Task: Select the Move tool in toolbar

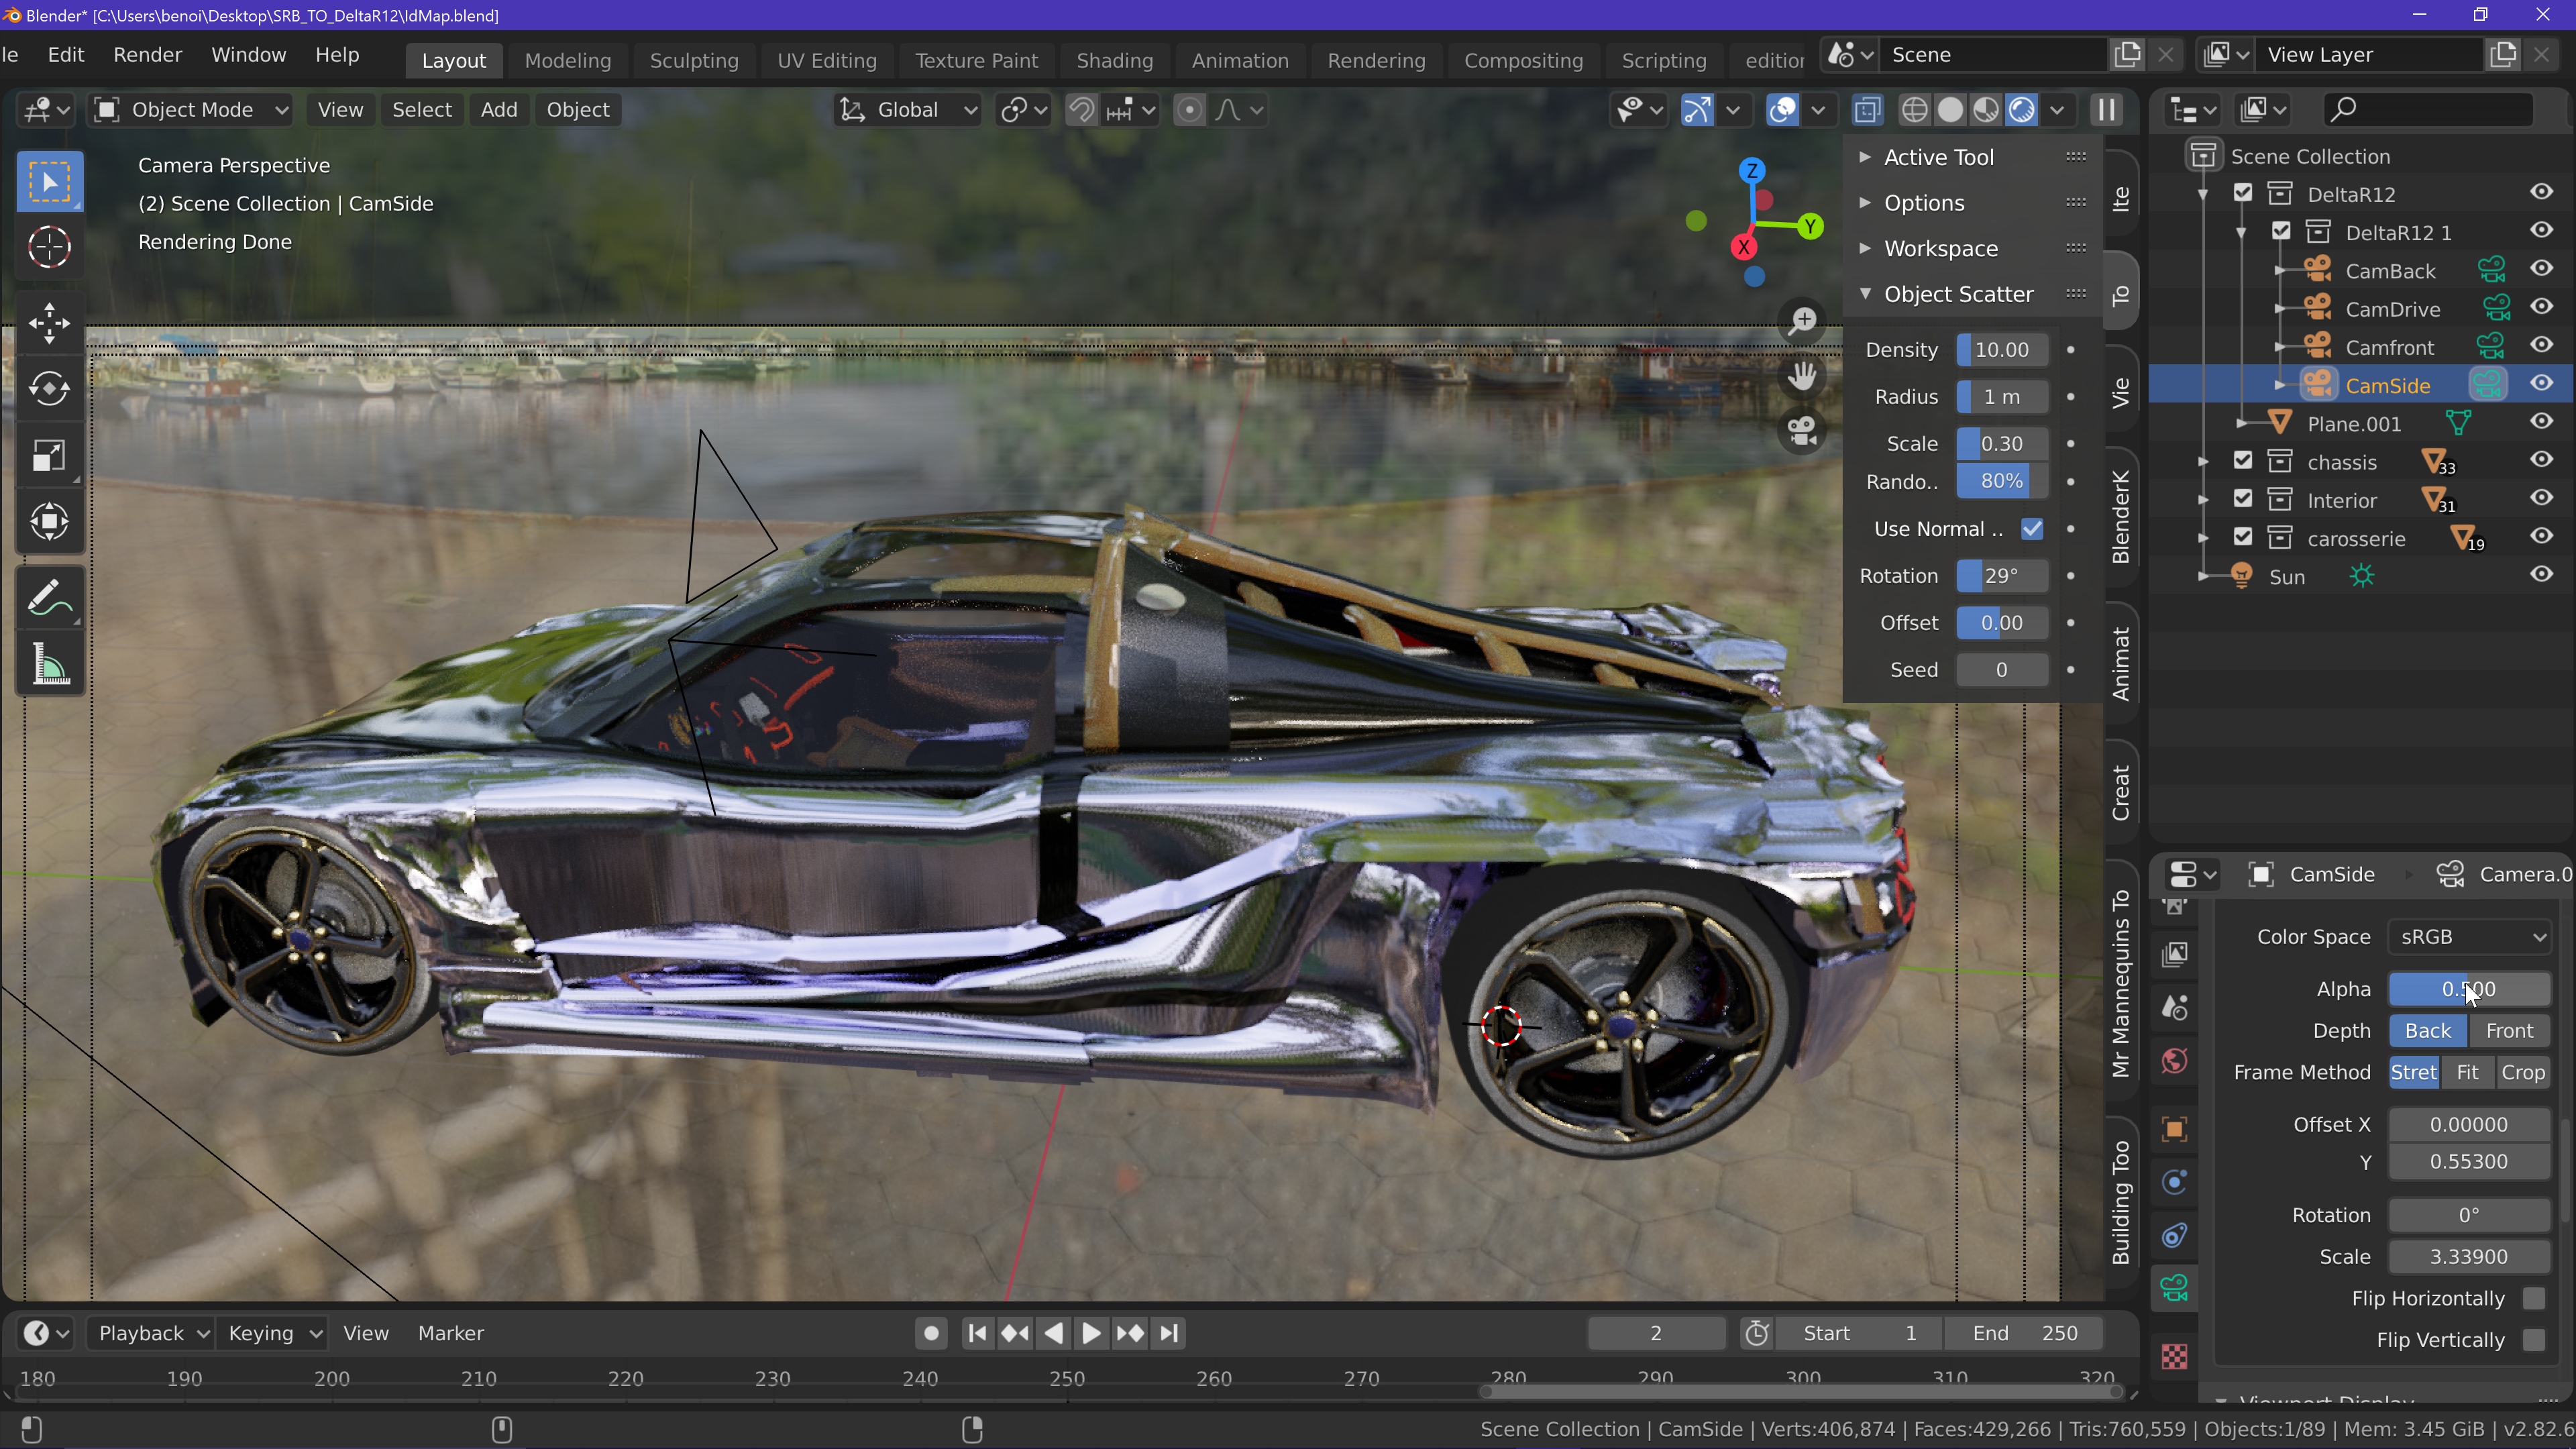Action: tap(49, 323)
